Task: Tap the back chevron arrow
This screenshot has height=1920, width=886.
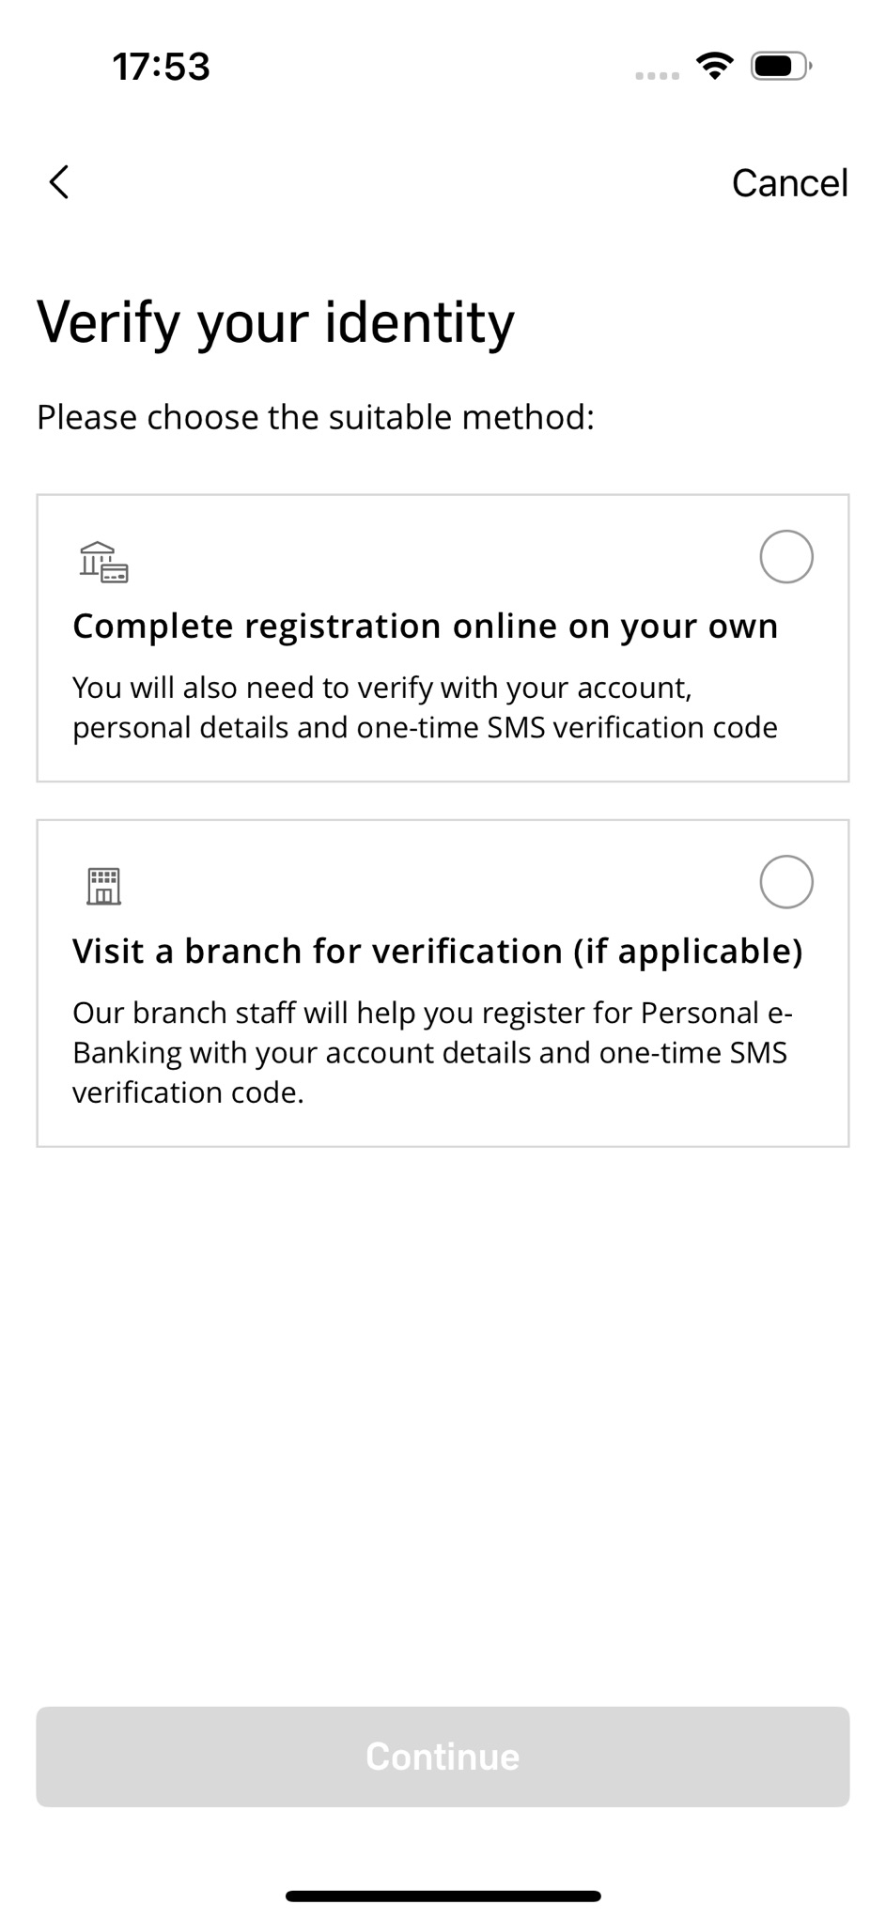Action: (59, 182)
